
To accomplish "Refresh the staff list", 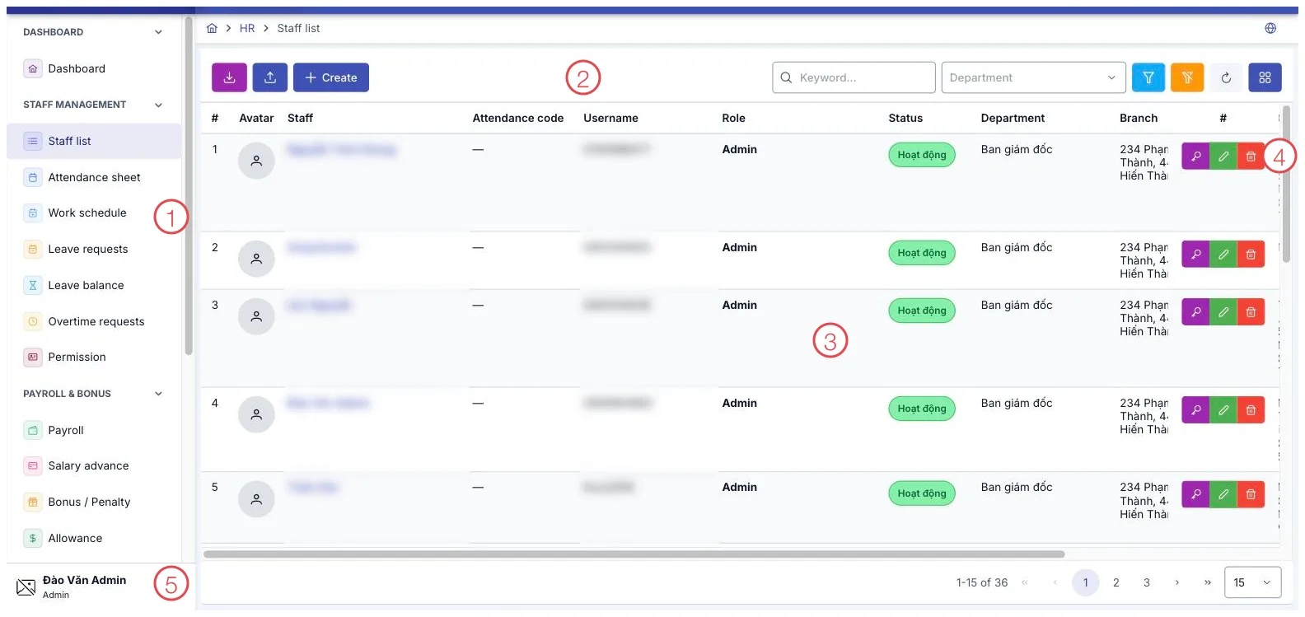I will pos(1226,77).
